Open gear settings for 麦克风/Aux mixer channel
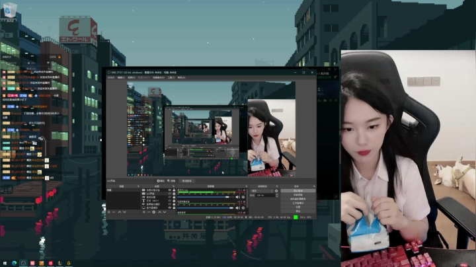This screenshot has height=267, width=476. coord(243,197)
